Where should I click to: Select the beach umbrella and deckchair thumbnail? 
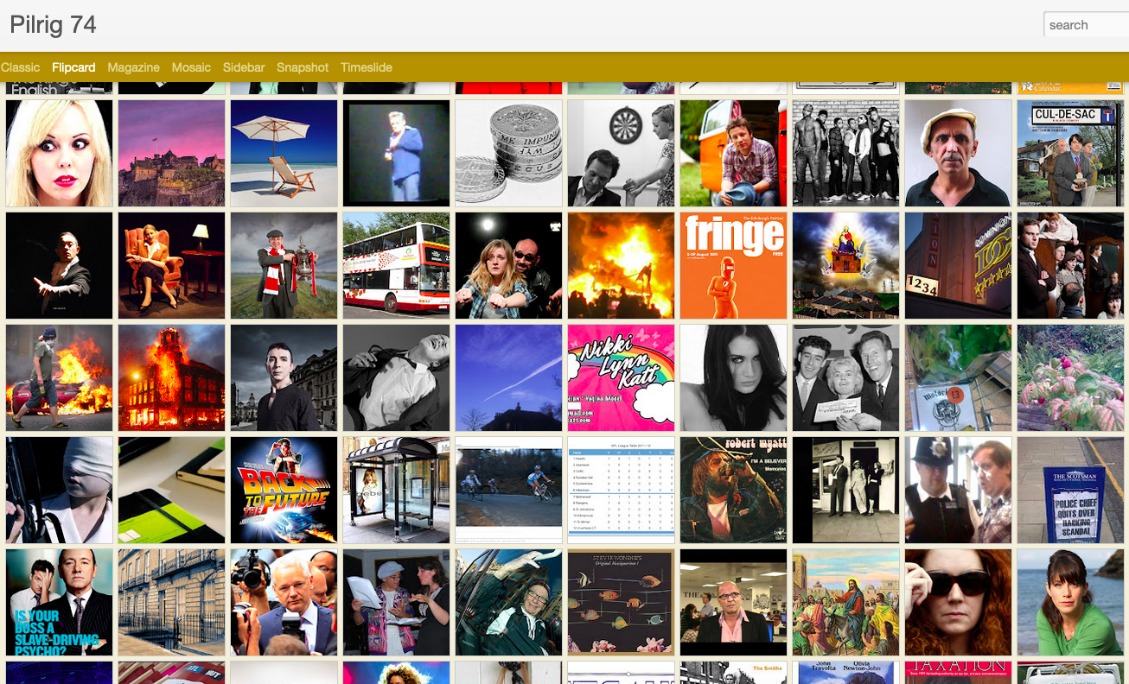(284, 153)
